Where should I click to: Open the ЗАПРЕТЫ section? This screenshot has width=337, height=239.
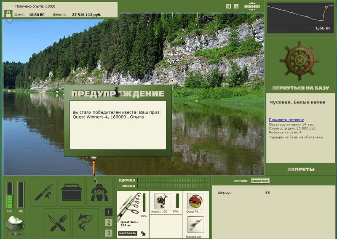coord(301,170)
